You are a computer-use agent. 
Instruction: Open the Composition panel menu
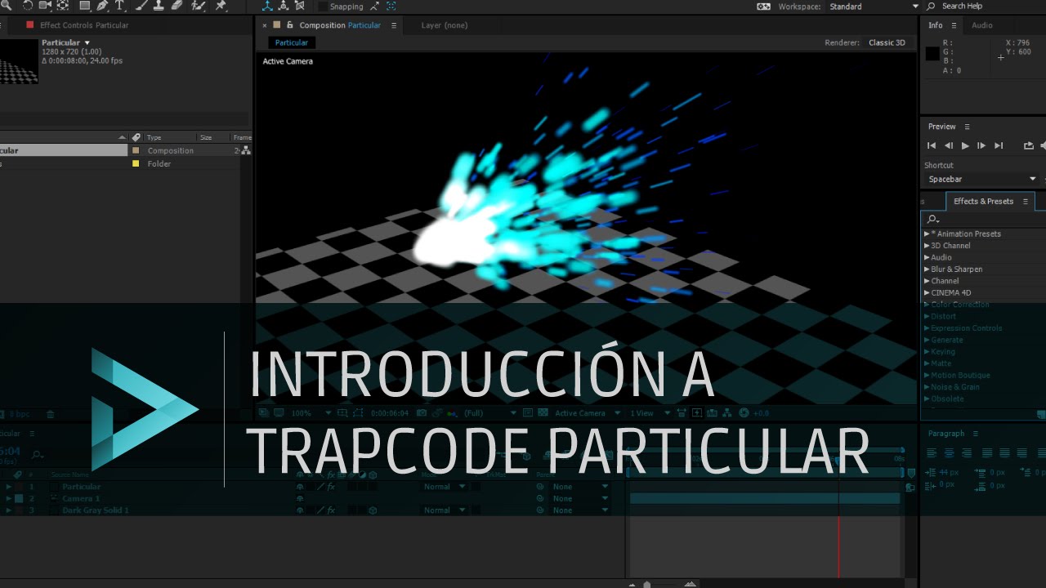click(393, 25)
